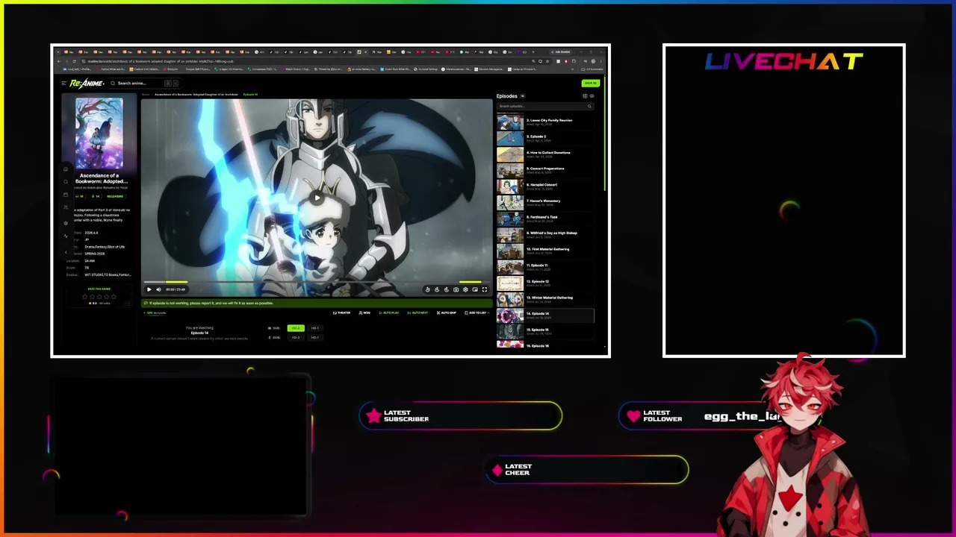956x537 pixels.
Task: Toggle Auto Play
Action: tap(389, 313)
